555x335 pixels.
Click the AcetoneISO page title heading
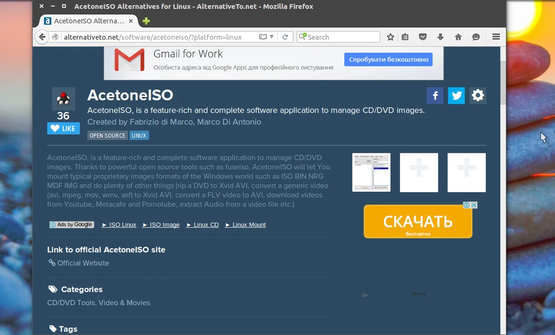130,95
